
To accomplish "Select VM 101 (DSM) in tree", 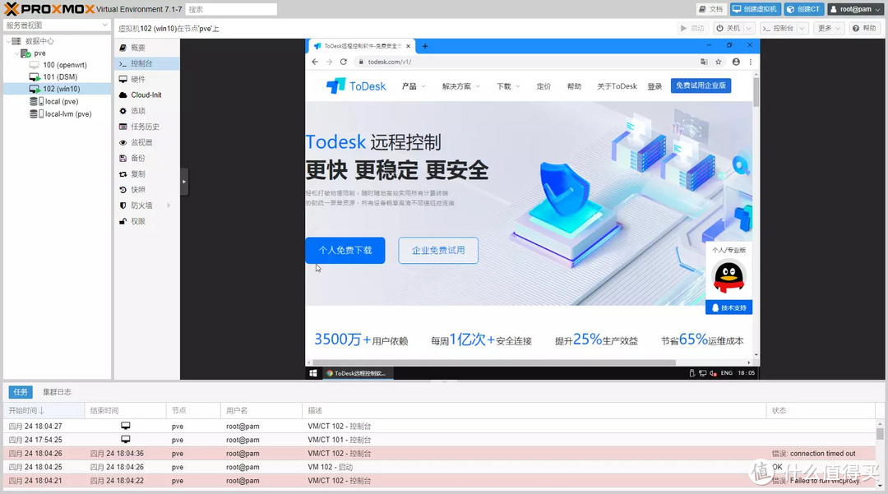I will pos(60,77).
